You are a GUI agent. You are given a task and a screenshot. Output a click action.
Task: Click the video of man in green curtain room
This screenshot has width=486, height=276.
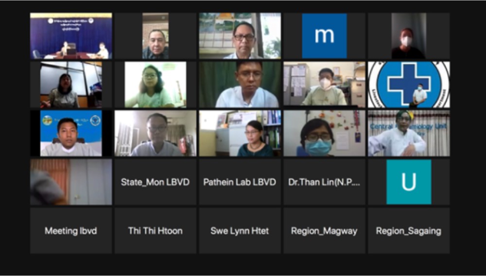point(240,85)
